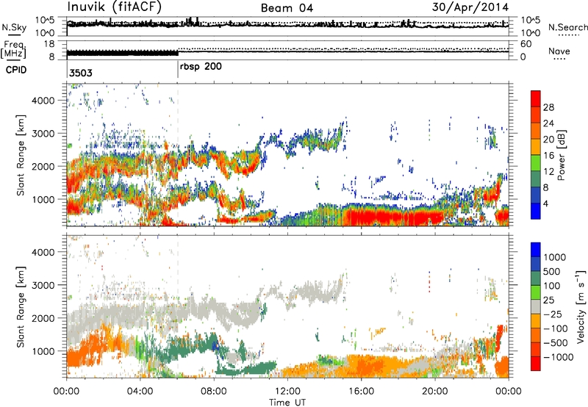Screen dimensions: 588x407
Task: Click the thick black frequency band before 06:00
Action: pos(122,53)
